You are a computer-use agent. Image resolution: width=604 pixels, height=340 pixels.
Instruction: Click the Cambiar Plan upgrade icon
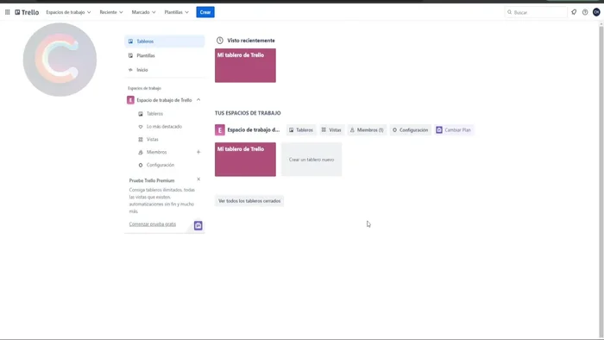[x=439, y=130]
